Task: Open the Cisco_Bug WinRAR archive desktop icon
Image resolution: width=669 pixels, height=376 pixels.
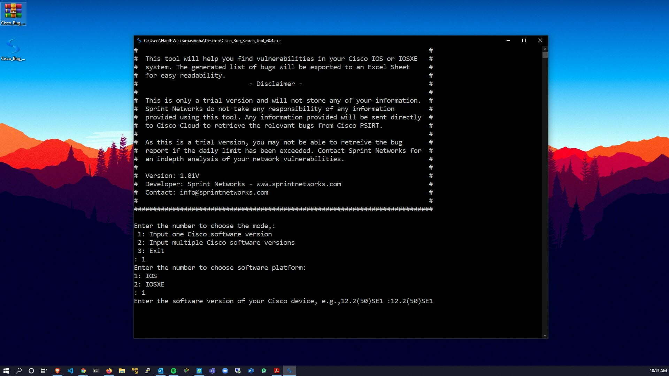Action: click(x=13, y=14)
